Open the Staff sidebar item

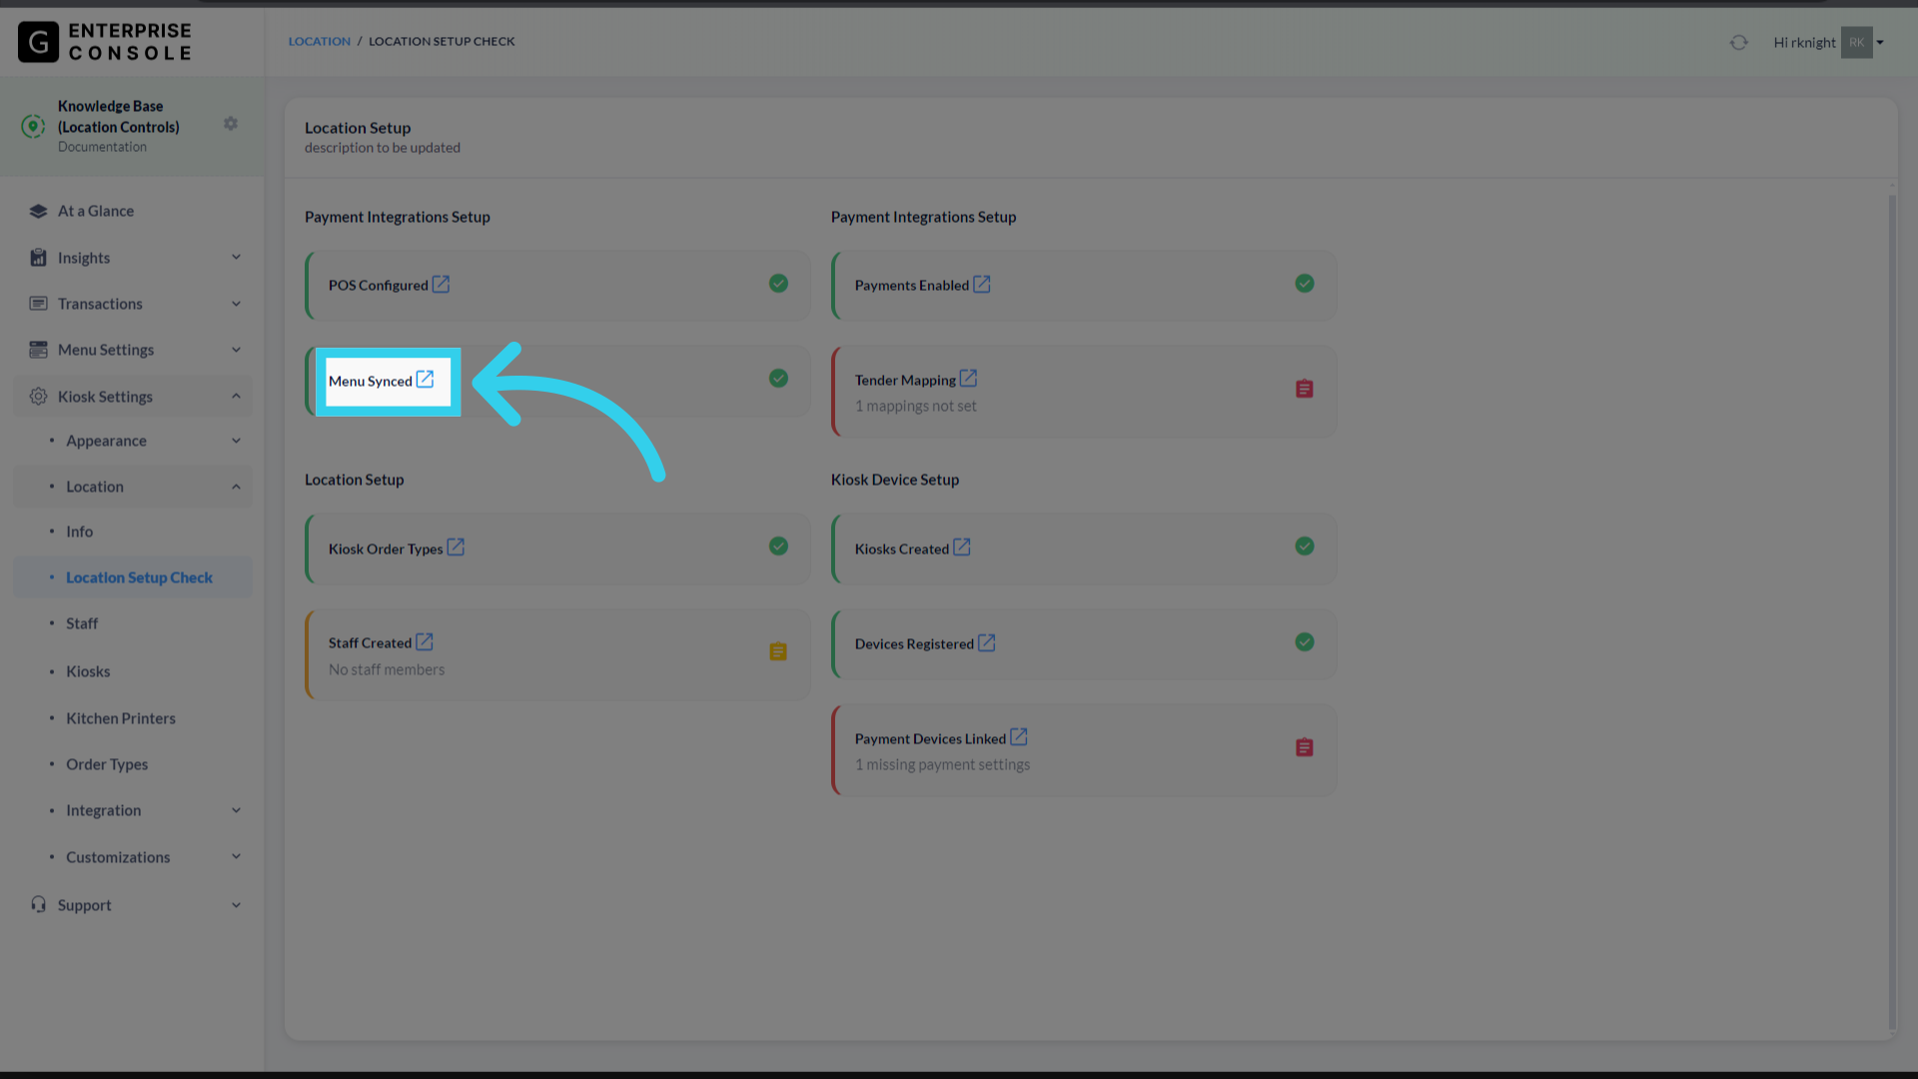pos(82,623)
